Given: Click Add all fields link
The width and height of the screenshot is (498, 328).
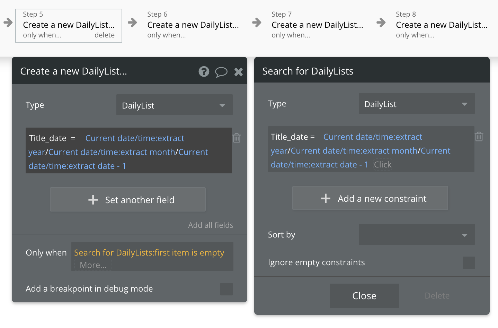Looking at the screenshot, I should tap(211, 225).
